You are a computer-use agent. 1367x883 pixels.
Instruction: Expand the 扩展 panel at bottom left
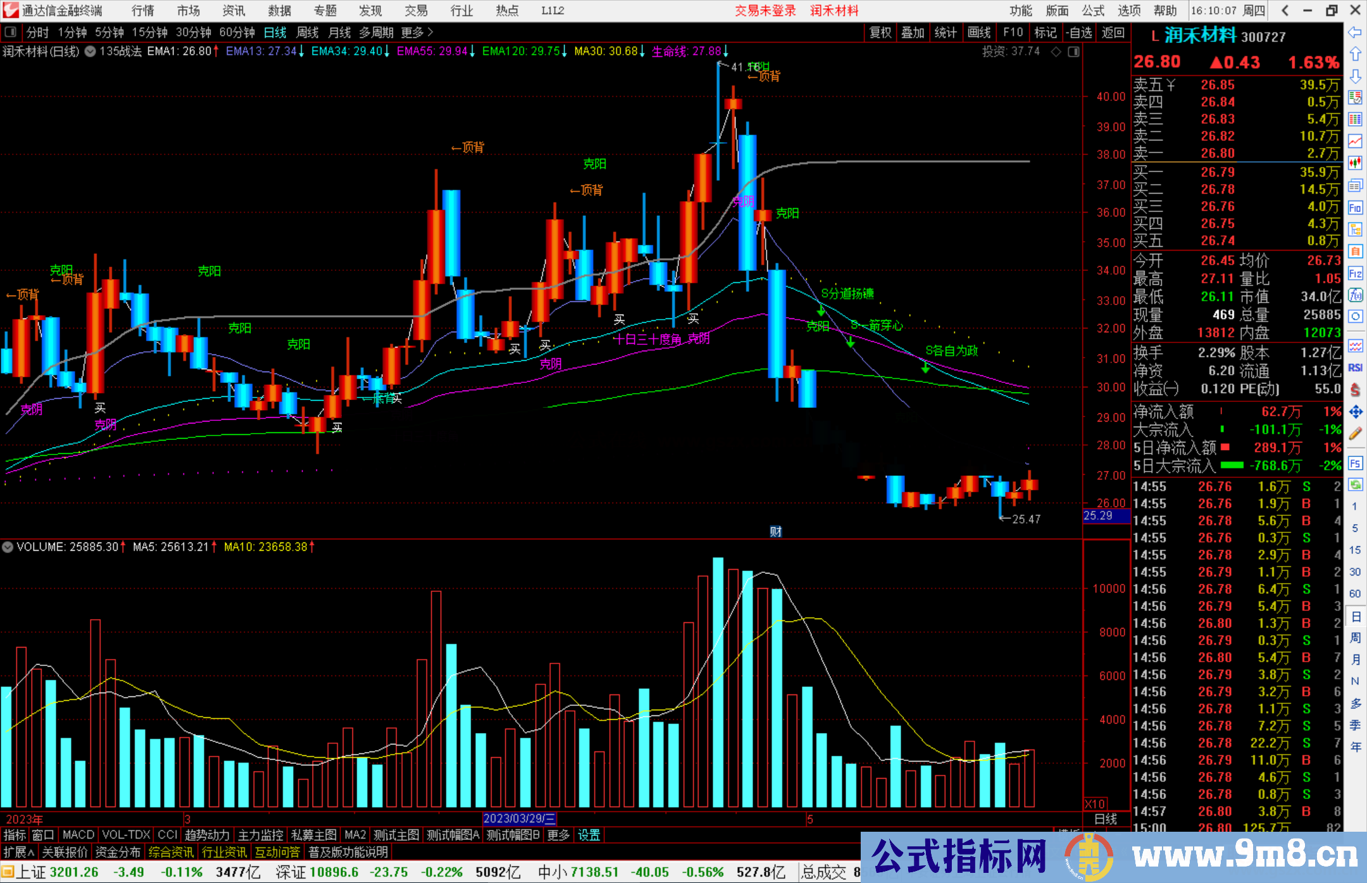(x=19, y=852)
